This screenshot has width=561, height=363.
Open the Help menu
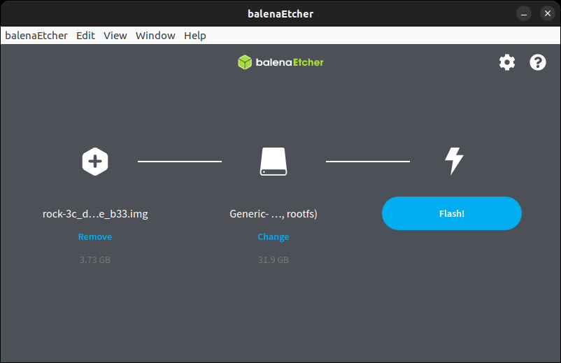(195, 36)
